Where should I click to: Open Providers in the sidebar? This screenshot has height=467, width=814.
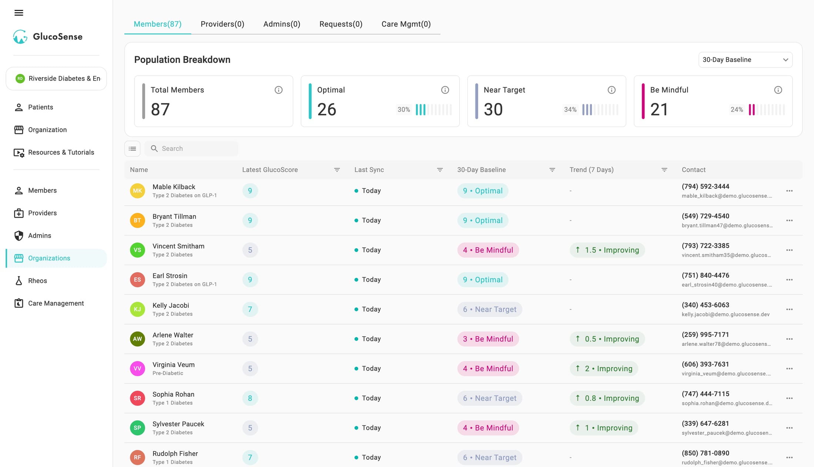point(56,213)
